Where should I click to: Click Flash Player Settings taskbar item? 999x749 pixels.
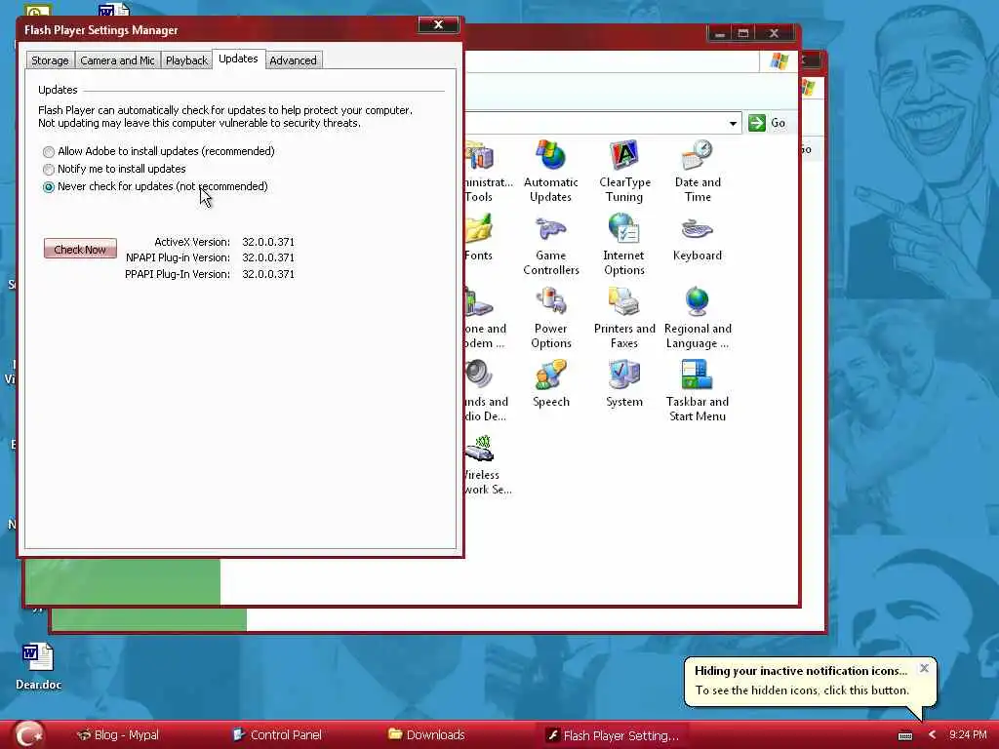613,735
